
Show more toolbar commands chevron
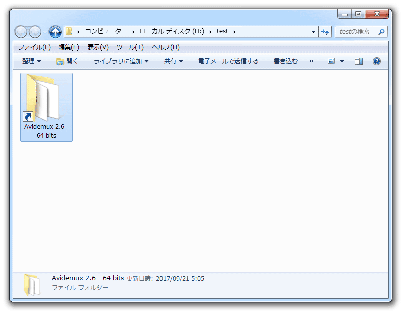tap(311, 61)
